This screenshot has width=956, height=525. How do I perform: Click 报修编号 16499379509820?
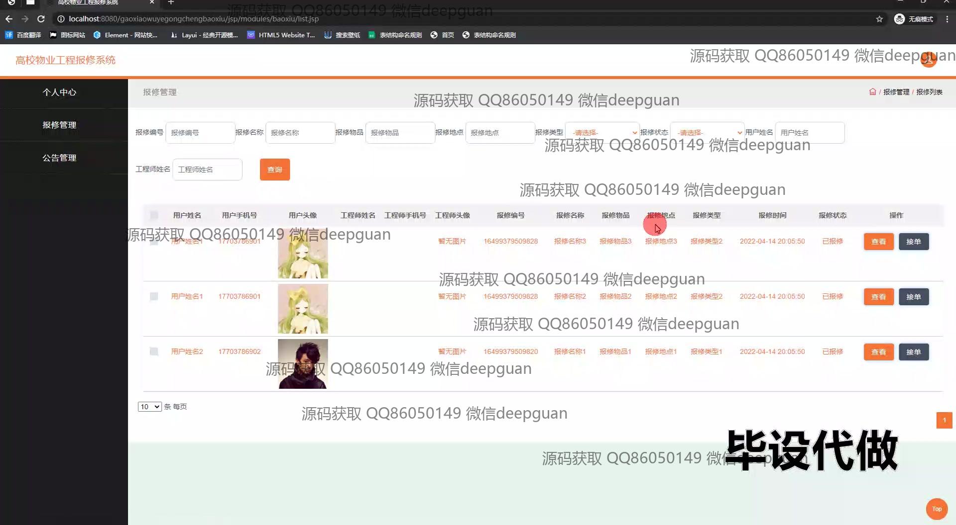(x=510, y=351)
